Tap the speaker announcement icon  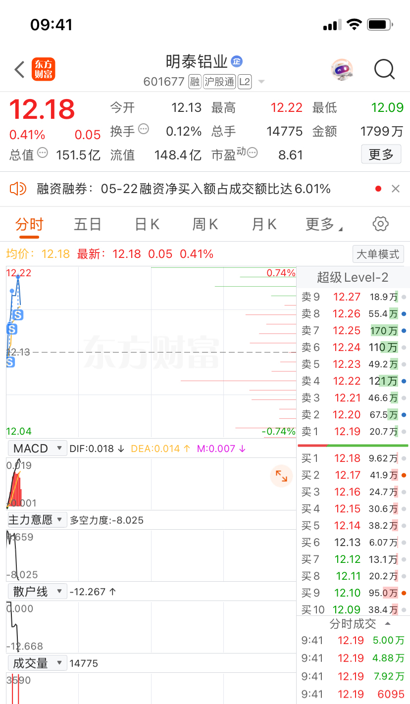pos(18,188)
